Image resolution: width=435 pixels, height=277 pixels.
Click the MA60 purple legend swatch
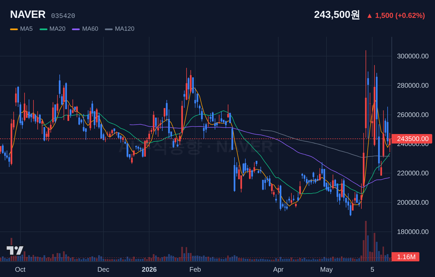(x=76, y=29)
